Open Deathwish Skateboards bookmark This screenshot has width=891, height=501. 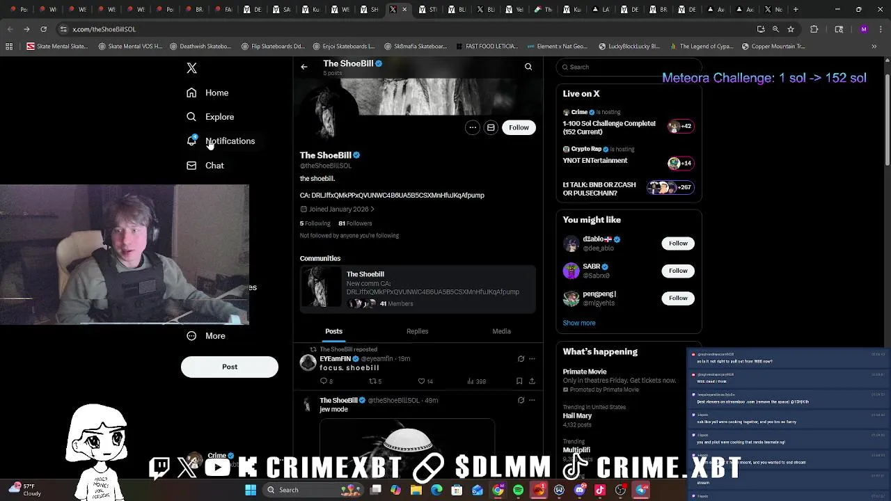(x=200, y=47)
